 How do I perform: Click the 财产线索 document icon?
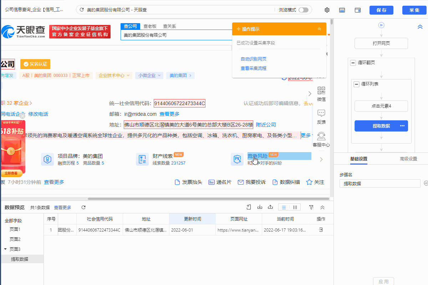[142, 159]
